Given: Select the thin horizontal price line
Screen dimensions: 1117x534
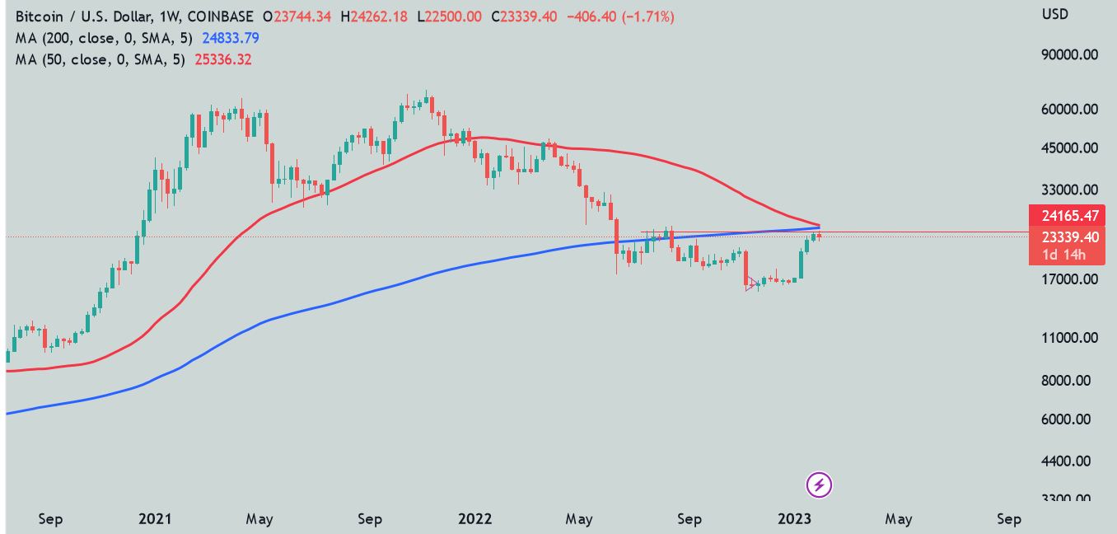Looking at the screenshot, I should pos(906,232).
